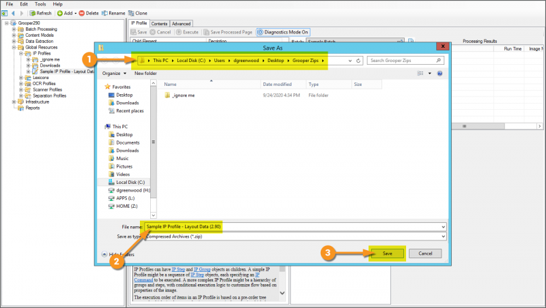Switch to the Contents tab
546x308 pixels.
coord(159,24)
